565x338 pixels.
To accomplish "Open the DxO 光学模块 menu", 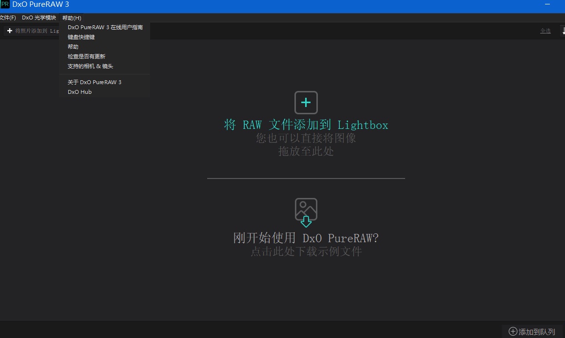I will pyautogui.click(x=39, y=18).
